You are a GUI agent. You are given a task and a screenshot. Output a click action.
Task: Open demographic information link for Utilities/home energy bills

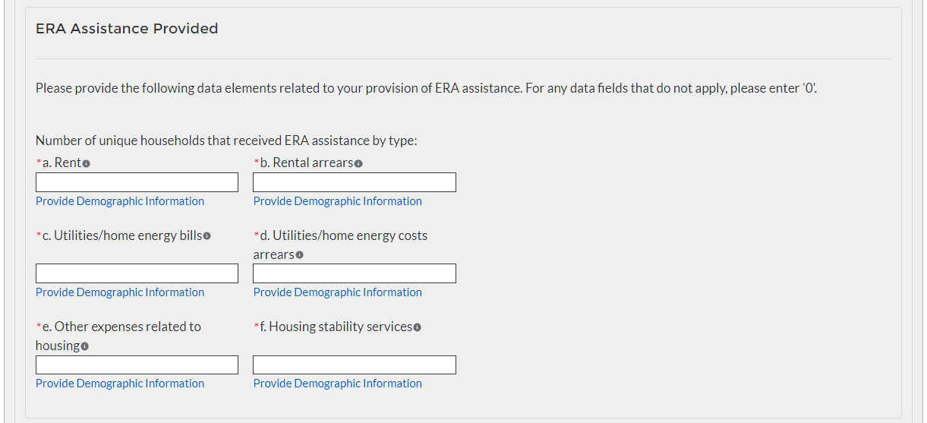point(120,292)
